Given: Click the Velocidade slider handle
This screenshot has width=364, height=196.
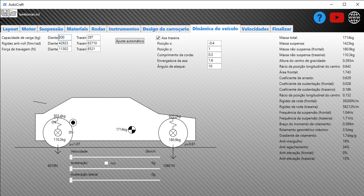Looking at the screenshot, I should click(71, 157).
